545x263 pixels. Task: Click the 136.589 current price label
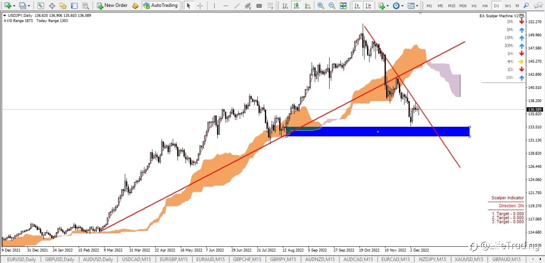(534, 109)
